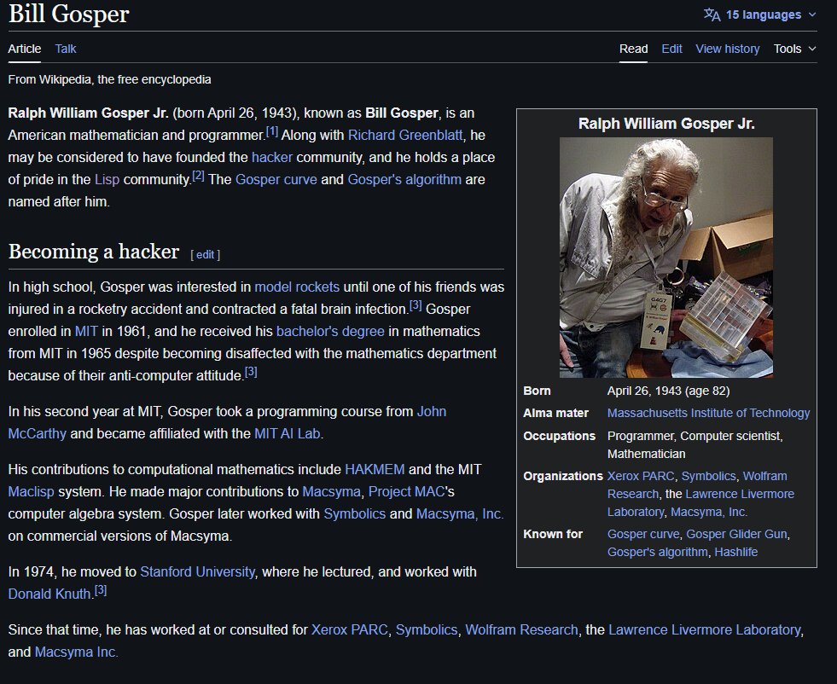This screenshot has width=837, height=684.
Task: Open the model rockets link
Action: point(297,287)
